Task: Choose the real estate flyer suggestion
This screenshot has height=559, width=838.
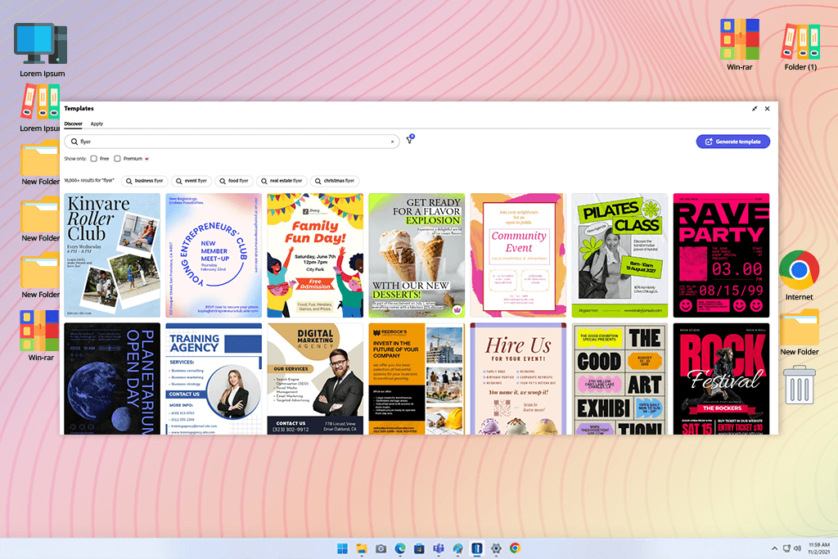Action: [x=282, y=181]
